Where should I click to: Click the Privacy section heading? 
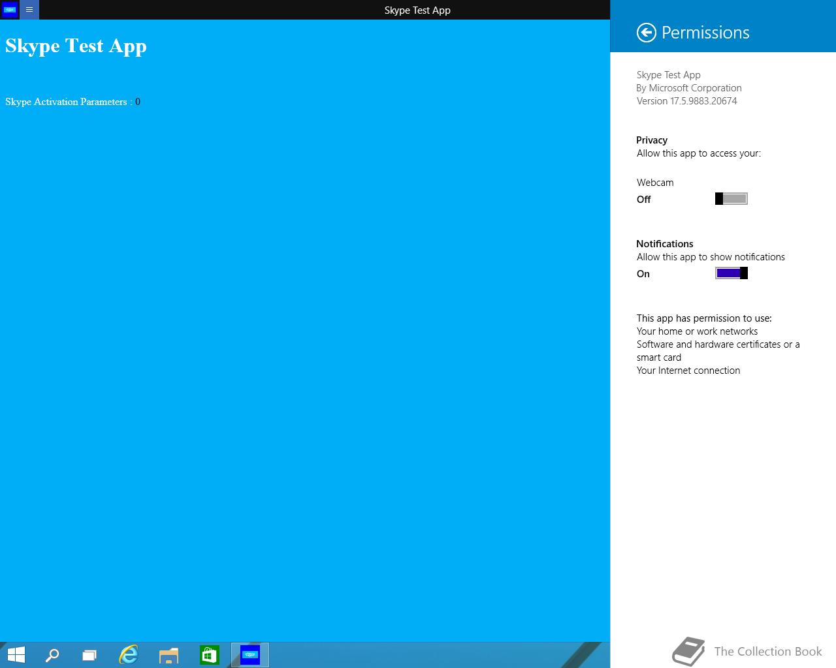pos(652,140)
